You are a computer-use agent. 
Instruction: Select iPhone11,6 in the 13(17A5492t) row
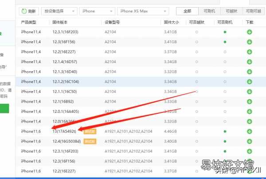pyautogui.click(x=31, y=131)
